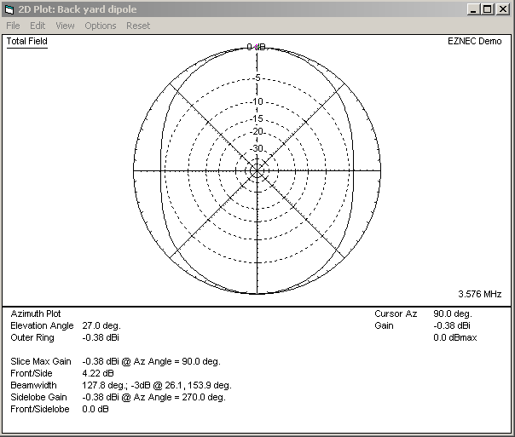Minimize the 2D Plot window

point(473,9)
